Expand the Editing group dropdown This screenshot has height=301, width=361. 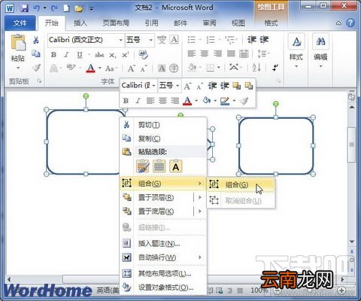[320, 66]
